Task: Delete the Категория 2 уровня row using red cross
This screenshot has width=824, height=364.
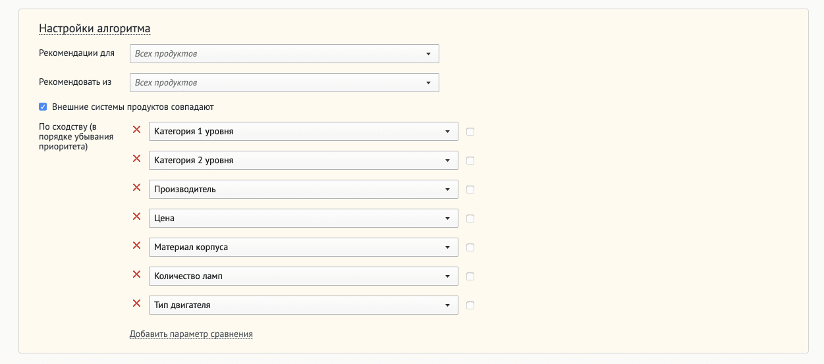Action: [x=137, y=159]
